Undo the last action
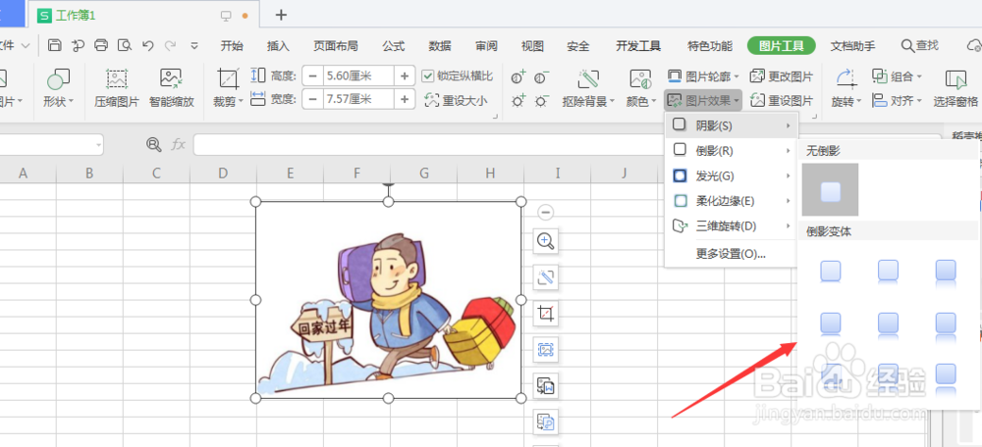The width and height of the screenshot is (982, 447). click(148, 45)
